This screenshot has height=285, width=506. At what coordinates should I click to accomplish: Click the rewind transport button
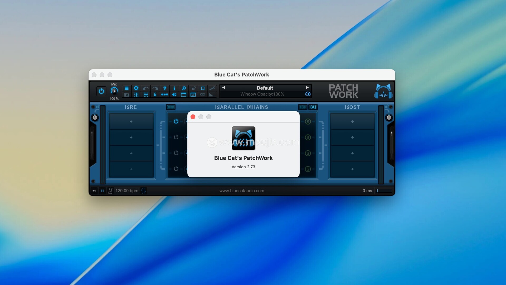tap(94, 191)
